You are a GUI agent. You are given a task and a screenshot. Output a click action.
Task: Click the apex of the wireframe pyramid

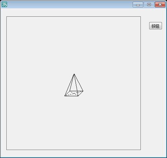tap(74, 74)
